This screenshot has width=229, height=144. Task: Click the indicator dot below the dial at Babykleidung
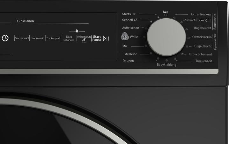166,60
